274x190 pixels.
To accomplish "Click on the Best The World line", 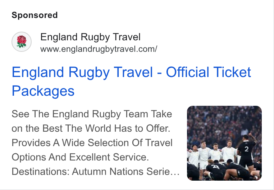I will tap(91, 128).
